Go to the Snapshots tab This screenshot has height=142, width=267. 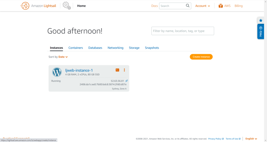(x=152, y=48)
